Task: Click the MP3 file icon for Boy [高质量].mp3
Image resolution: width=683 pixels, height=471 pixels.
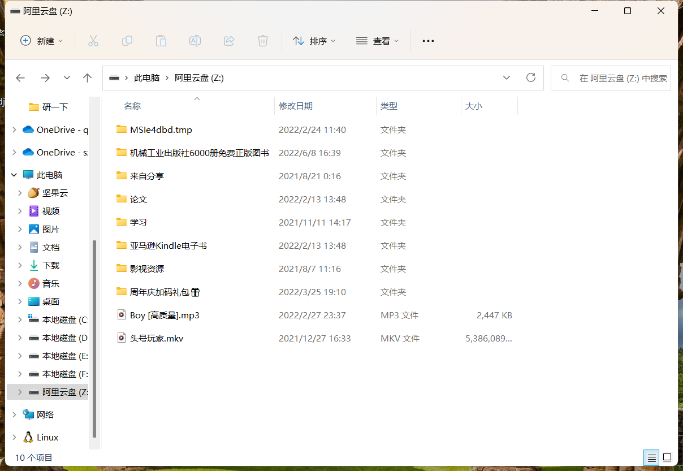Action: click(121, 315)
